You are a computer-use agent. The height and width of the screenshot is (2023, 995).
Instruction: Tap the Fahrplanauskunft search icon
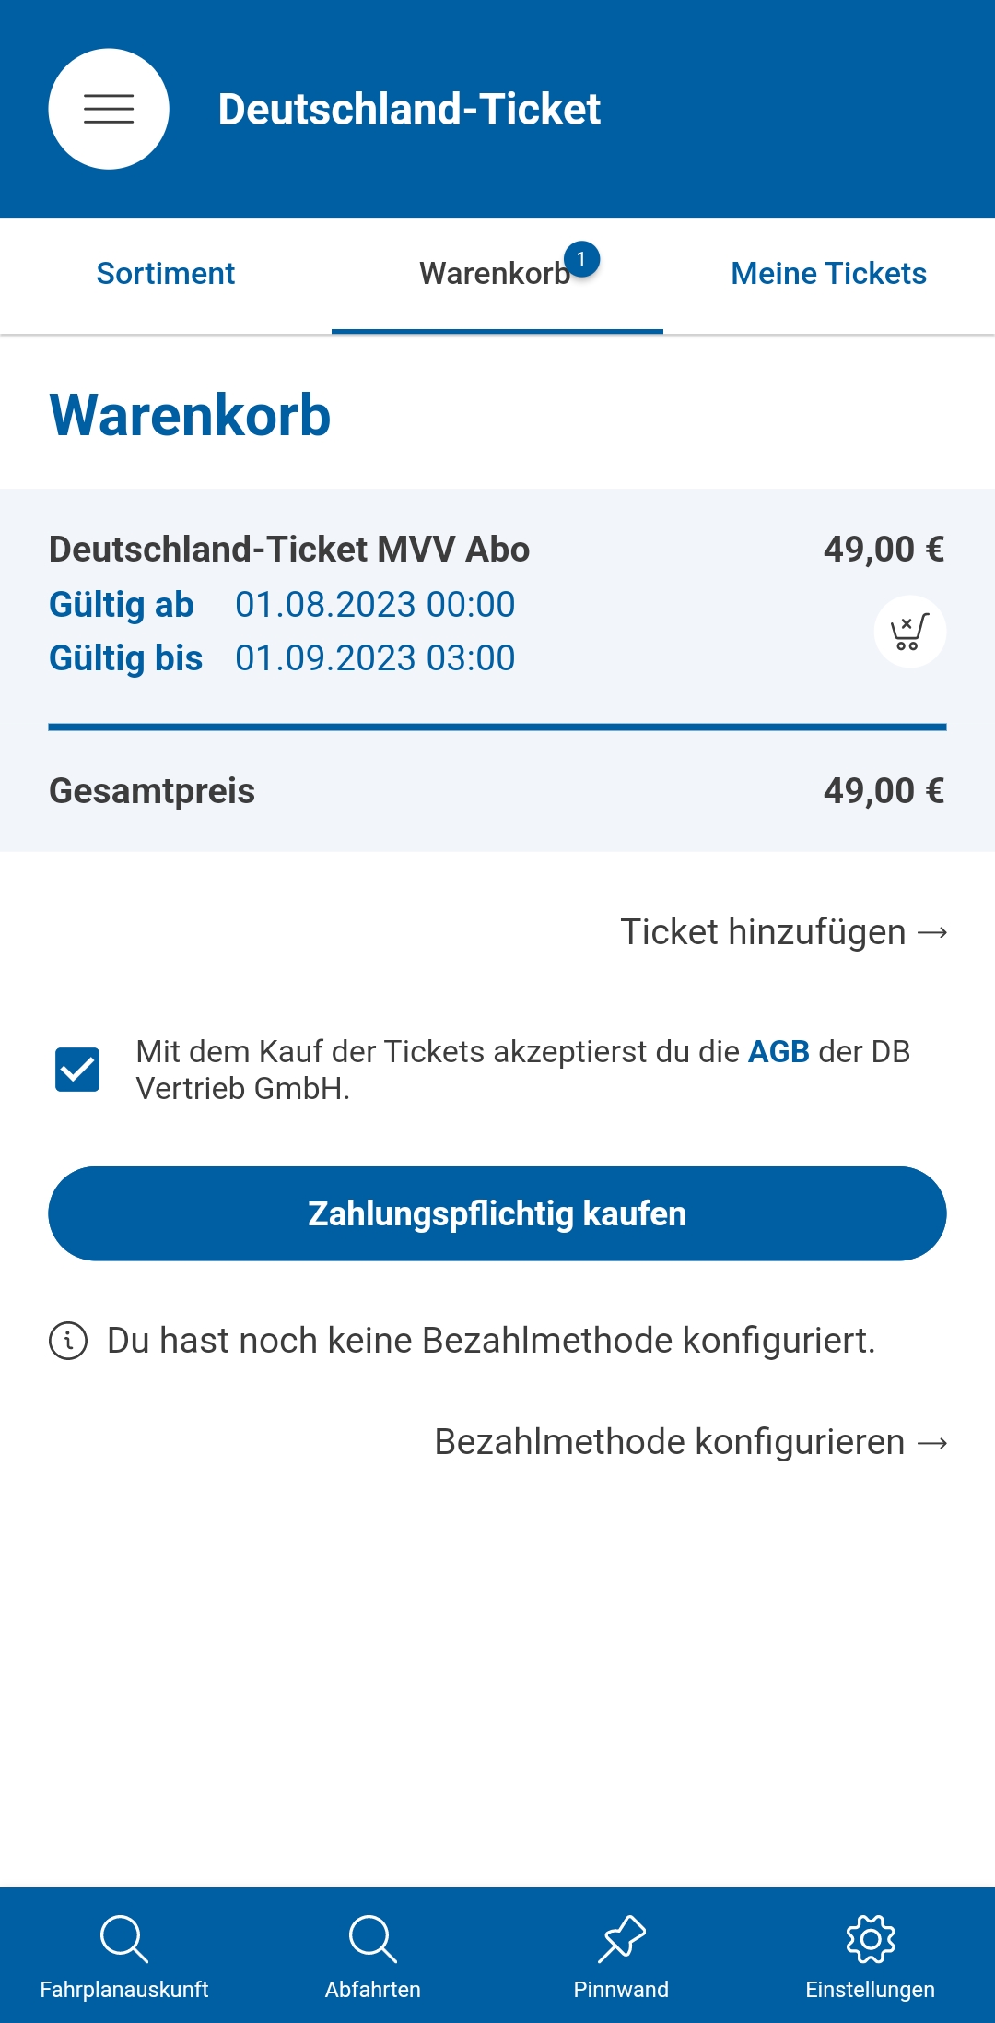[123, 1938]
